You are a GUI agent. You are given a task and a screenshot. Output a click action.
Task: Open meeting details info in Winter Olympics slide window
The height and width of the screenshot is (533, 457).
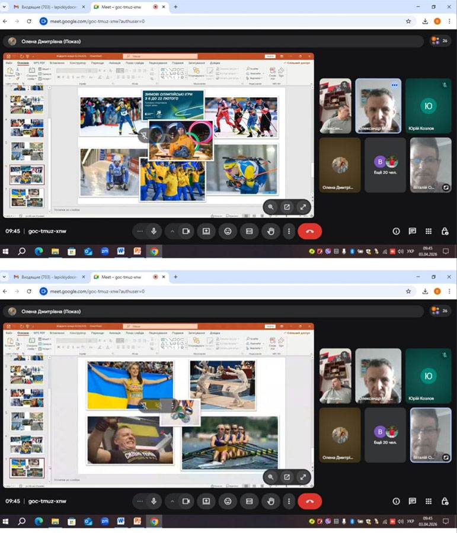point(396,231)
